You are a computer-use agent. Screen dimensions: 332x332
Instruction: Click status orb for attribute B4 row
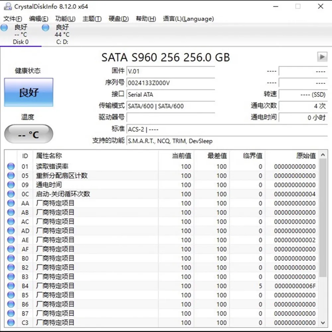coord(11,286)
